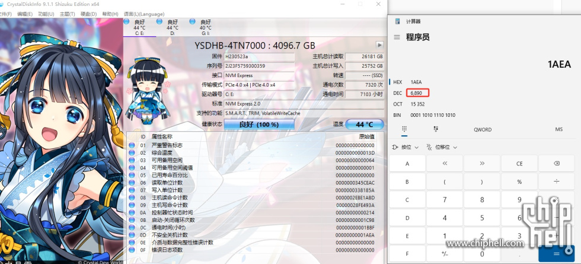Image resolution: width=581 pixels, height=264 pixels.
Task: Click the 0C 通电时间(小时) attribute row
Action: (x=252, y=228)
